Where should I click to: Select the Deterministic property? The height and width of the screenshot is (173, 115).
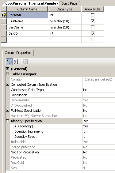point(46,100)
